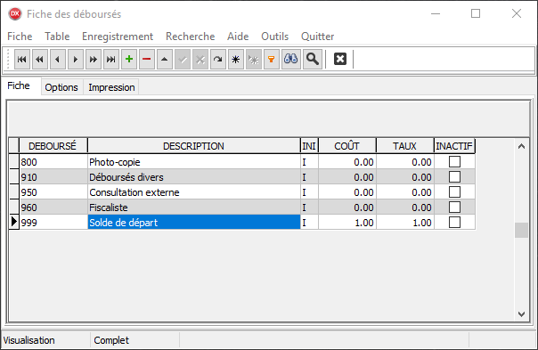Screen dimensions: 538x350
Task: Click the INACTIF column header
Action: pyautogui.click(x=454, y=146)
